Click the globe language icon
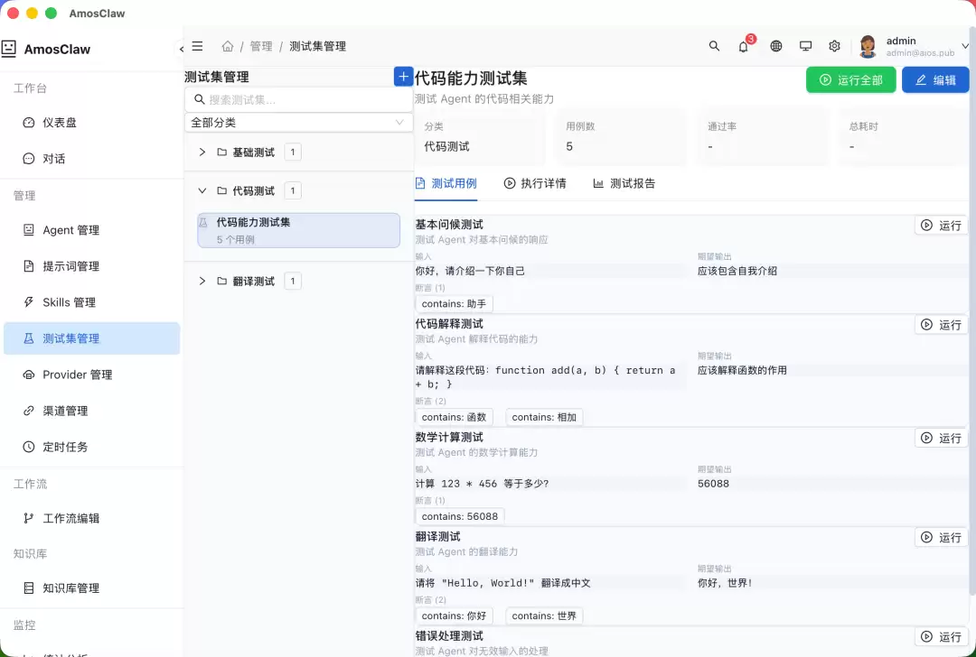 [x=775, y=46]
